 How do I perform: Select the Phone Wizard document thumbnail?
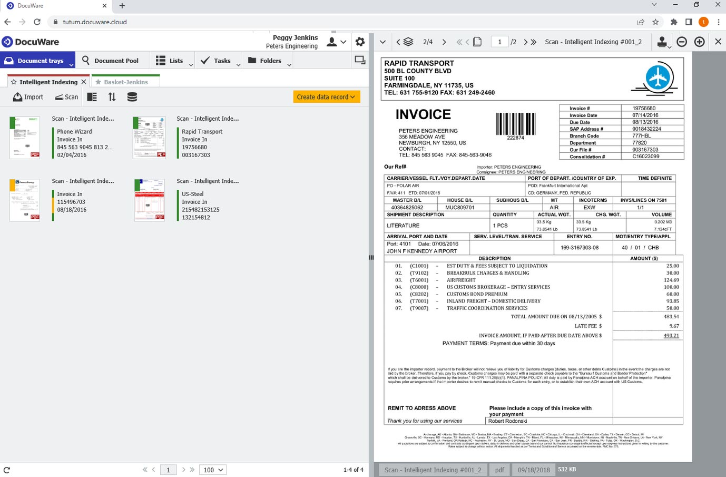[25, 138]
